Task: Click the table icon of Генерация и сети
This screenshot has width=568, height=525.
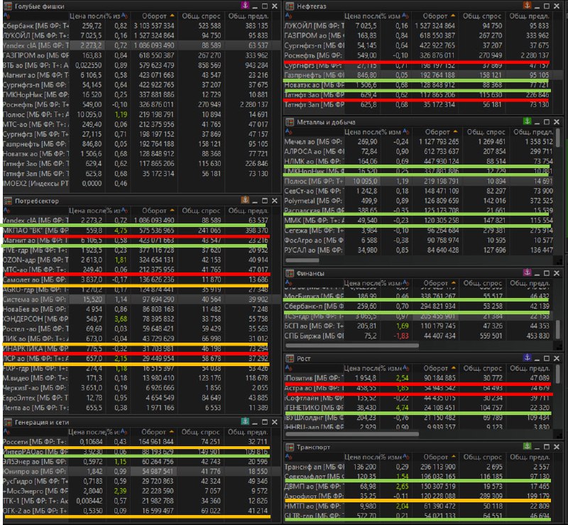Action: 7,422
